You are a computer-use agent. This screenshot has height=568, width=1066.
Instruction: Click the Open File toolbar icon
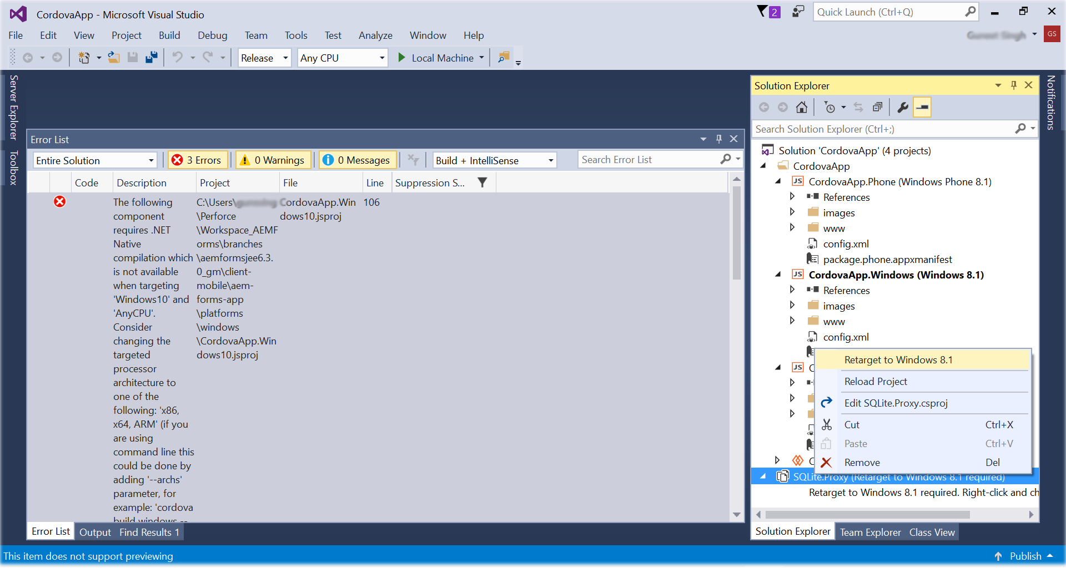pos(114,58)
